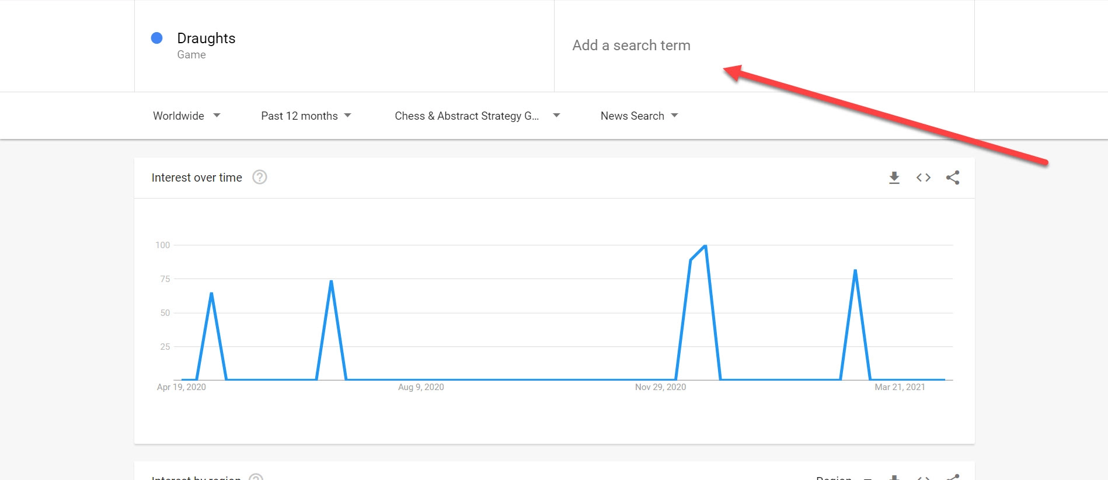The width and height of the screenshot is (1108, 480).
Task: Click the blue color dot beside Draughts
Action: tap(156, 38)
